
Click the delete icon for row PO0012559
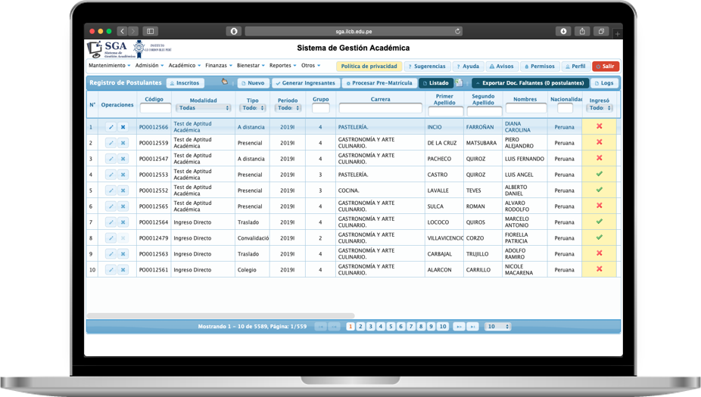123,143
